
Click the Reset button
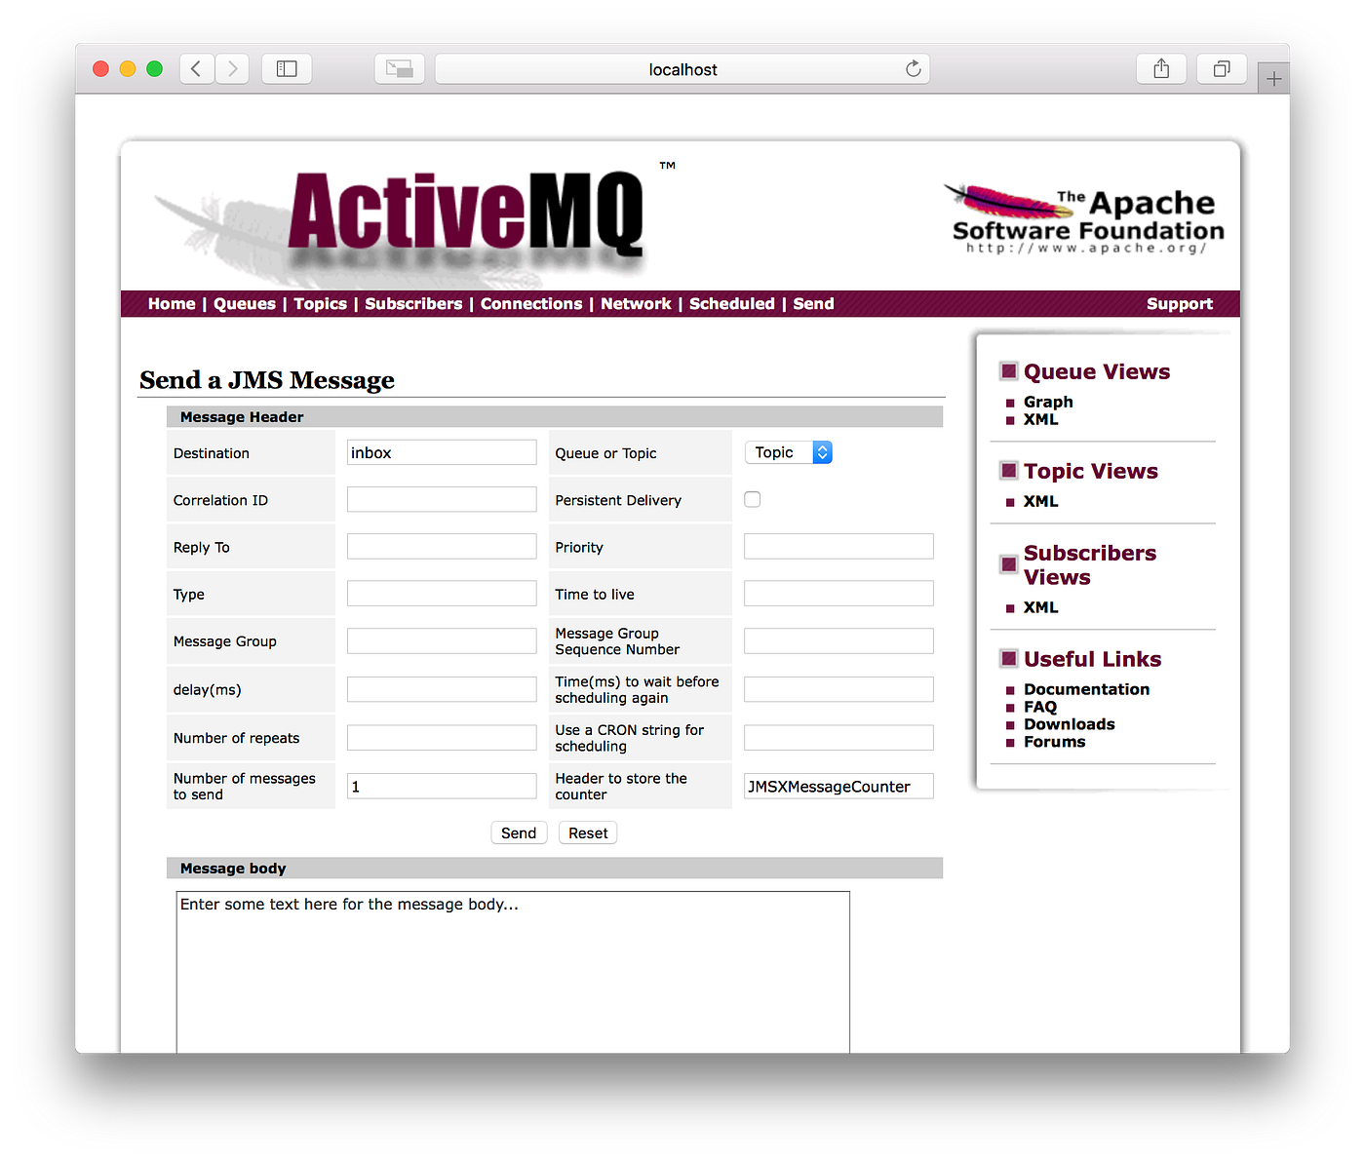[x=587, y=832]
